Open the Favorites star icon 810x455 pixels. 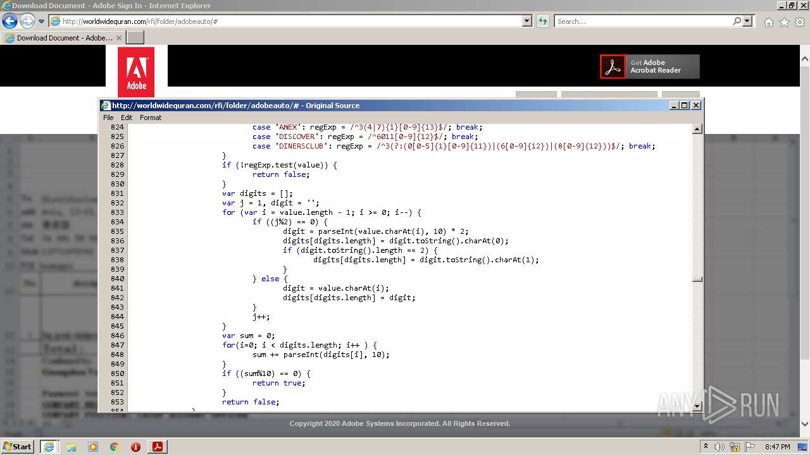[x=784, y=22]
